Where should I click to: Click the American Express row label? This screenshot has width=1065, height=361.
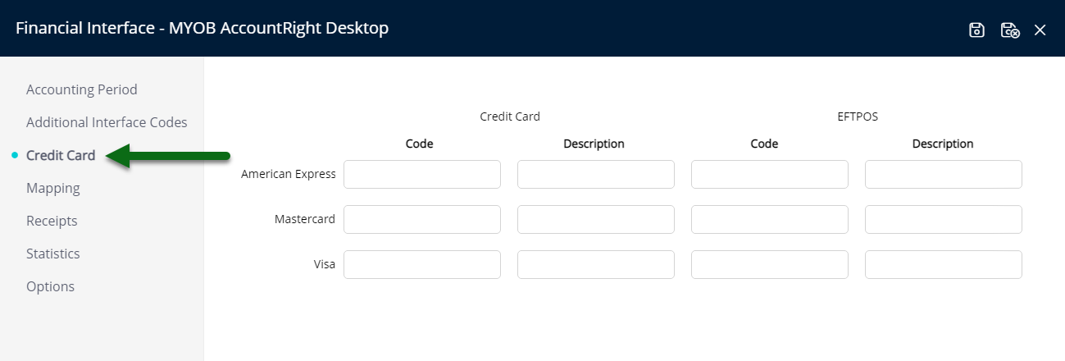(289, 174)
